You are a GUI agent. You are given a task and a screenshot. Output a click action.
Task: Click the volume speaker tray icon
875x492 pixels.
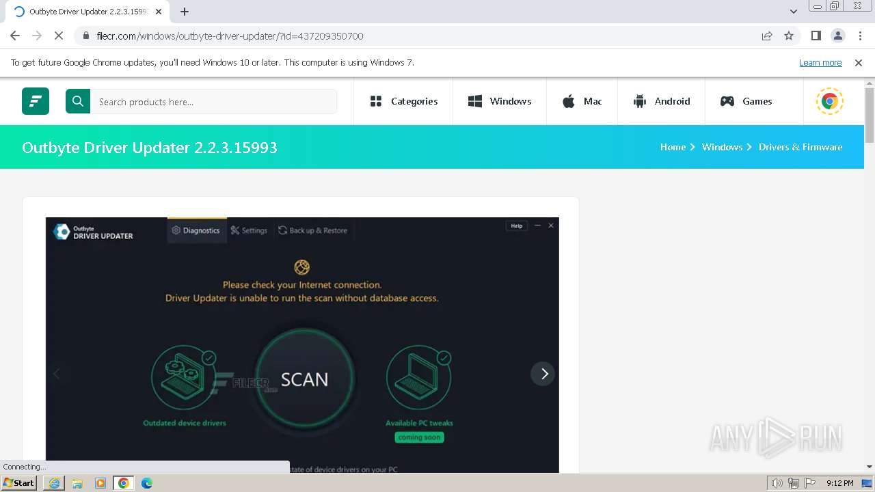coord(777,483)
